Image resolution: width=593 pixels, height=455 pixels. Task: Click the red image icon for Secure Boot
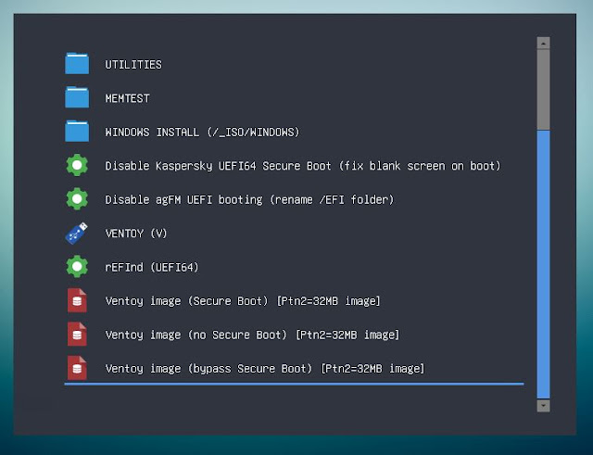pos(77,300)
